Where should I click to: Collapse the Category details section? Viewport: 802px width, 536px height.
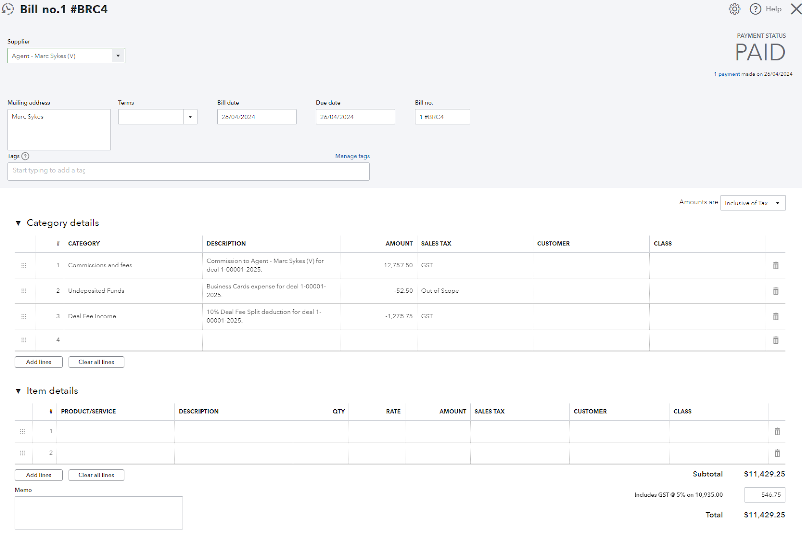pyautogui.click(x=18, y=223)
